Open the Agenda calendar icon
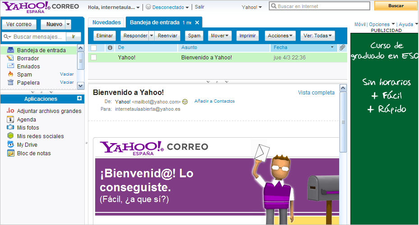419x225 pixels. (x=10, y=119)
